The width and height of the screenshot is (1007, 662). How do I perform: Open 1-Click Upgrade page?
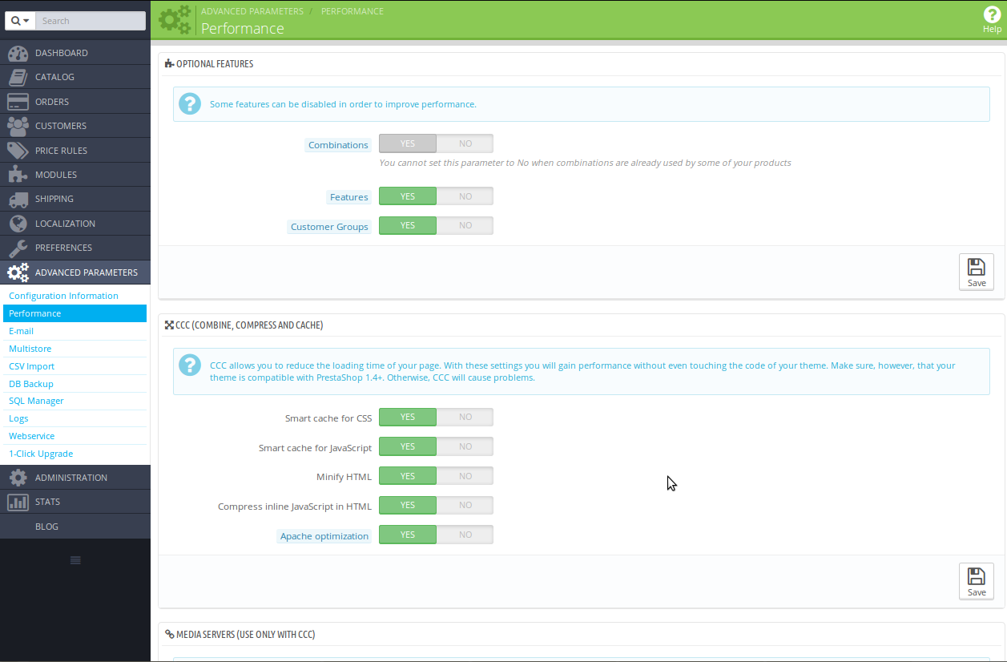coord(75,454)
